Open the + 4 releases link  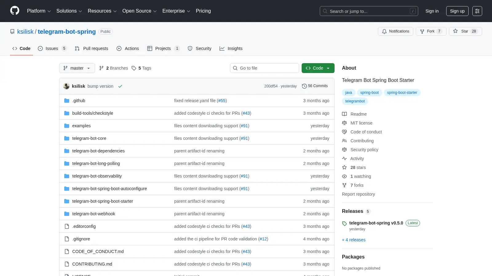pyautogui.click(x=354, y=240)
